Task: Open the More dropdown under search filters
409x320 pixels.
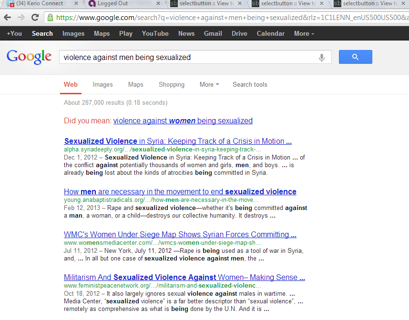Action: (209, 84)
